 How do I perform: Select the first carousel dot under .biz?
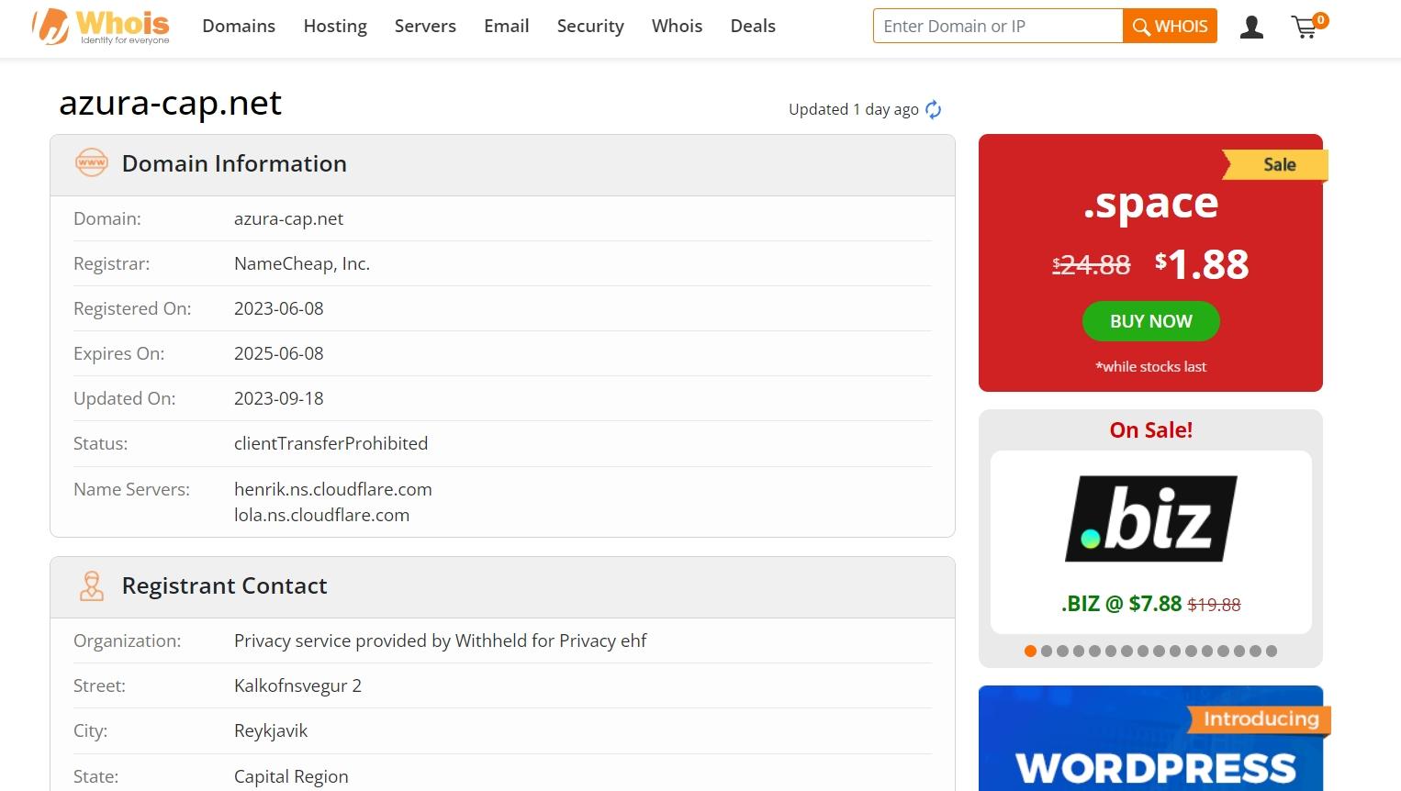[1030, 652]
